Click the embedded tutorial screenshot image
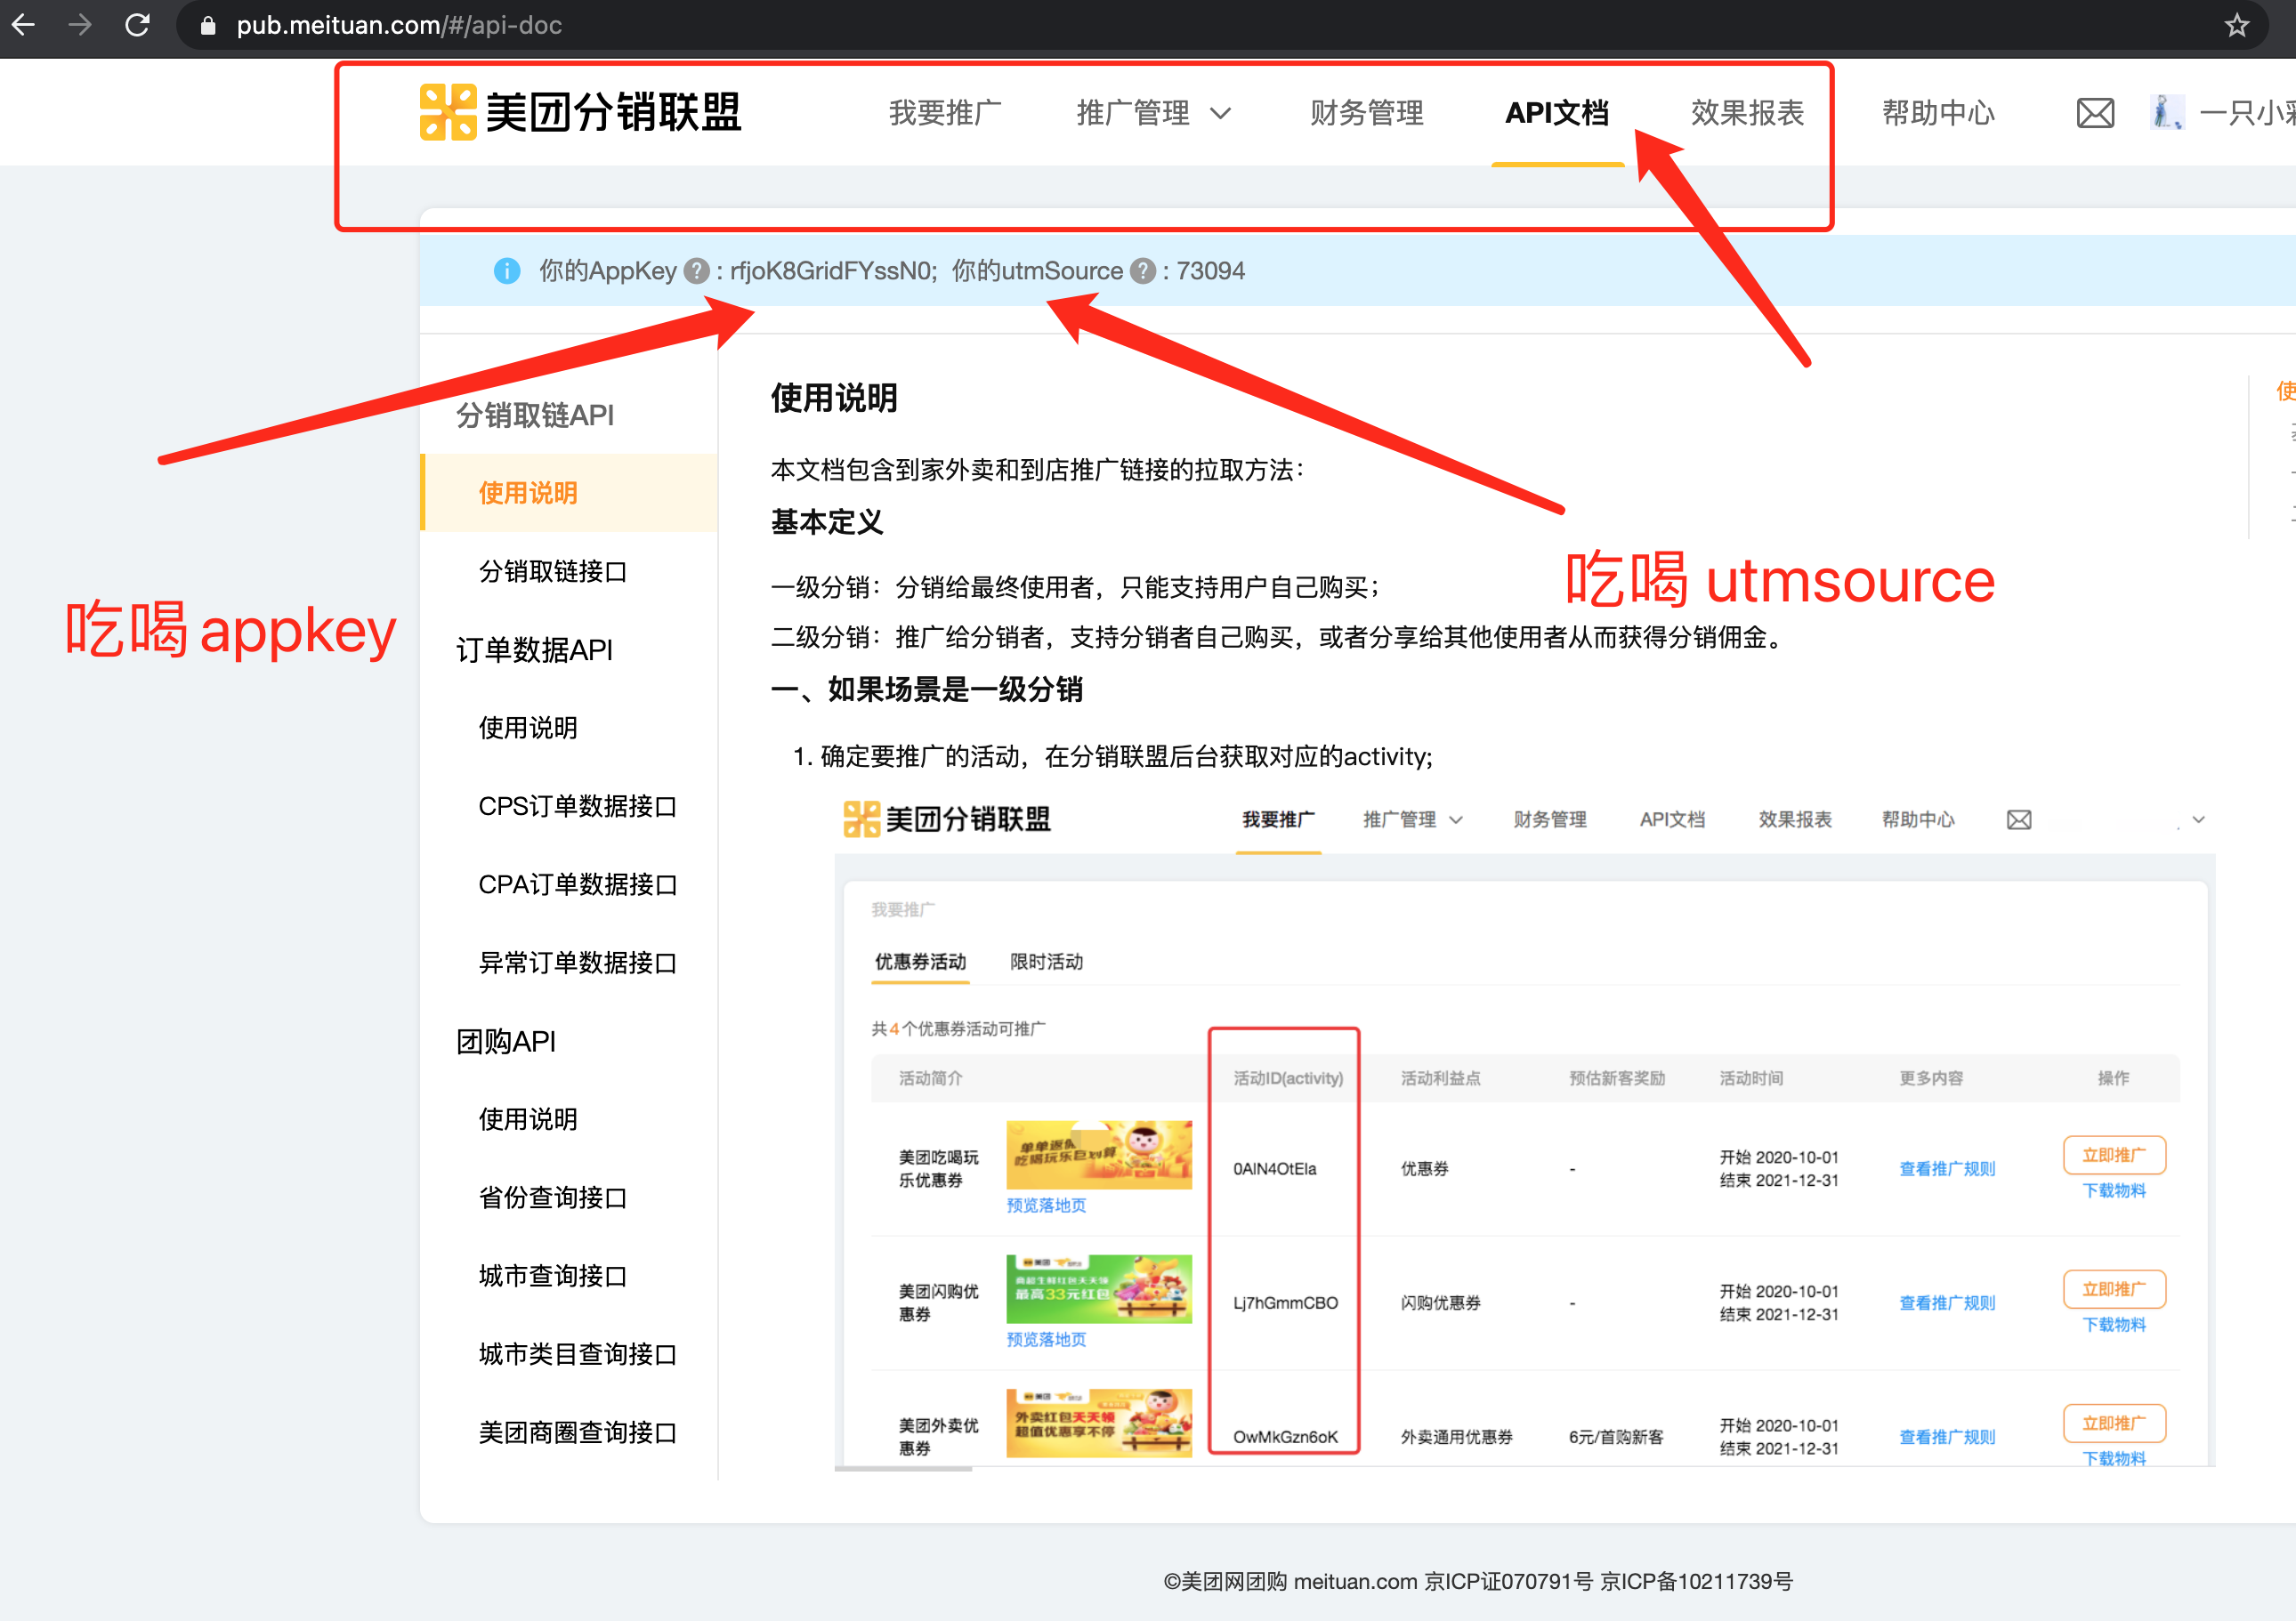This screenshot has height=1621, width=2296. pyautogui.click(x=1524, y=1128)
